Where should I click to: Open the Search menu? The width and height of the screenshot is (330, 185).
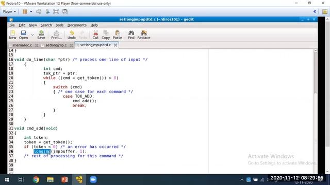46,25
